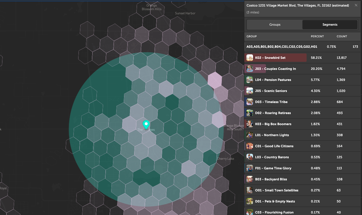Click the teal Costco location pin
Viewport: 362px width, 215px height.
(x=146, y=125)
